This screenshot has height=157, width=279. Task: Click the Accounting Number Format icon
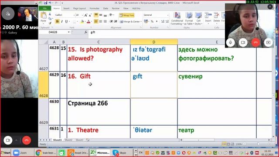click(x=146, y=21)
